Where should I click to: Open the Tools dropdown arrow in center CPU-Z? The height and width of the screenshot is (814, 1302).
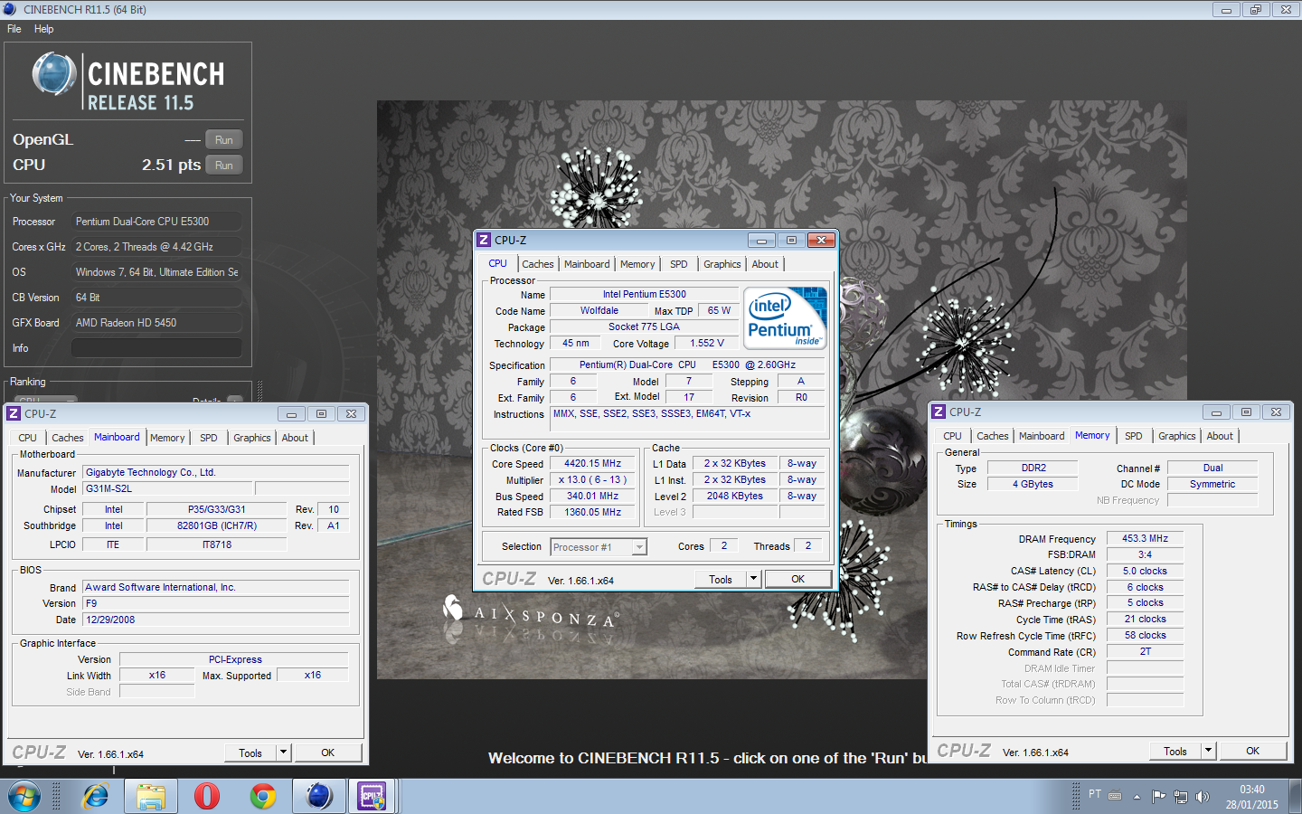tap(753, 579)
